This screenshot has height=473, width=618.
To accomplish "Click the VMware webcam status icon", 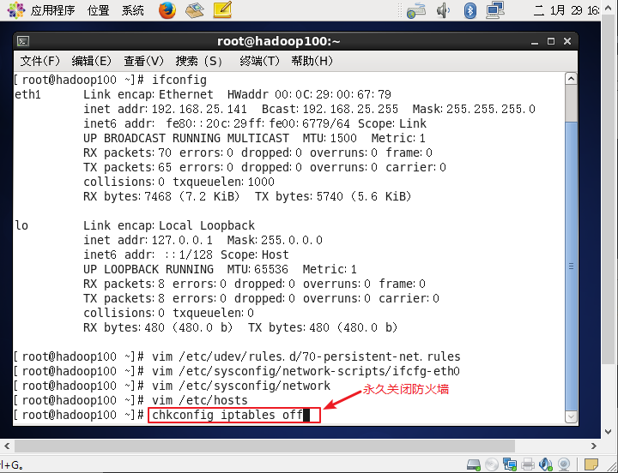I will point(564,464).
